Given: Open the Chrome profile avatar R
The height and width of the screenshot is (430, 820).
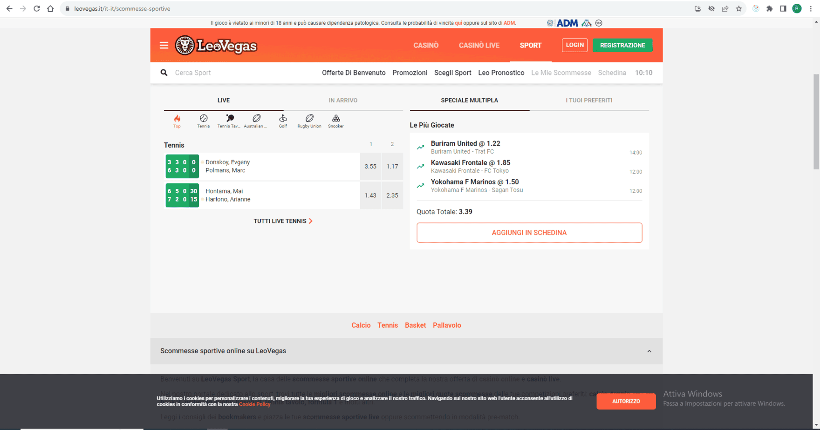Looking at the screenshot, I should [x=797, y=8].
